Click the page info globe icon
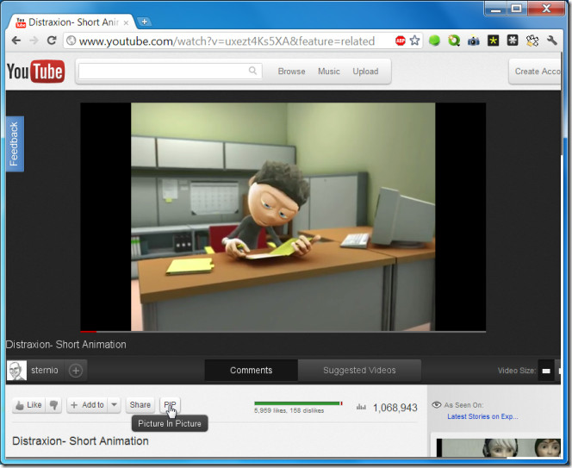The height and width of the screenshot is (468, 572). (x=71, y=41)
